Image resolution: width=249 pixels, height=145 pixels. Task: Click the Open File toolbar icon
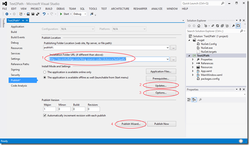click(x=28, y=14)
